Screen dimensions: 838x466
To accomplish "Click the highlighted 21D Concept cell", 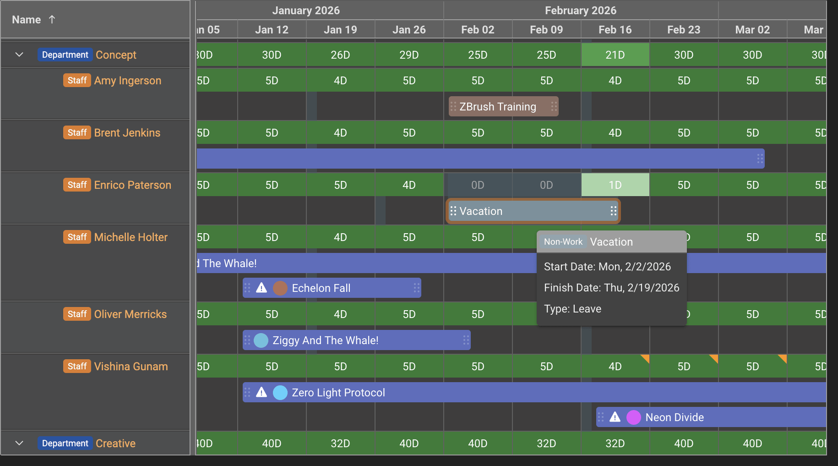I will [x=615, y=55].
